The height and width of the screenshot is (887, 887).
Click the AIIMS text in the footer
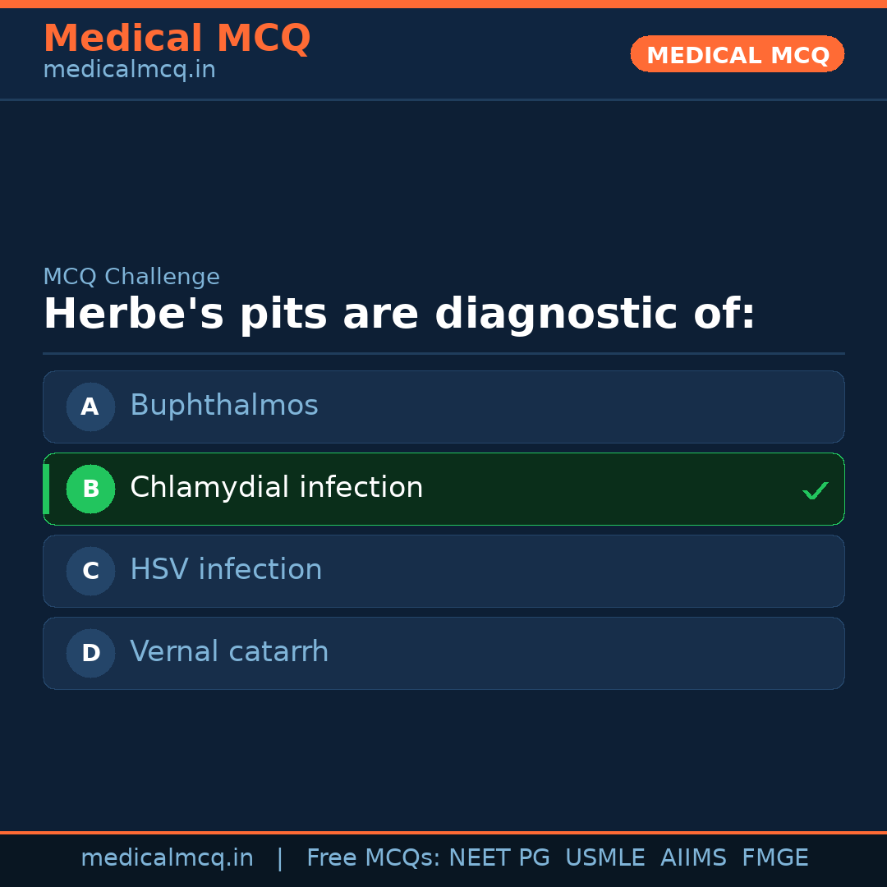point(693,858)
